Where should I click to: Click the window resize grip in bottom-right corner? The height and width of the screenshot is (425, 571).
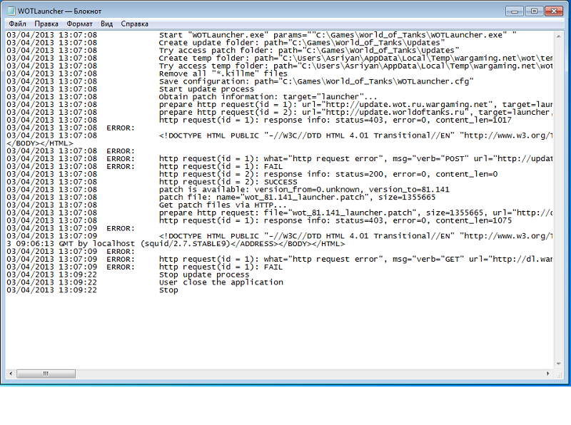point(560,374)
